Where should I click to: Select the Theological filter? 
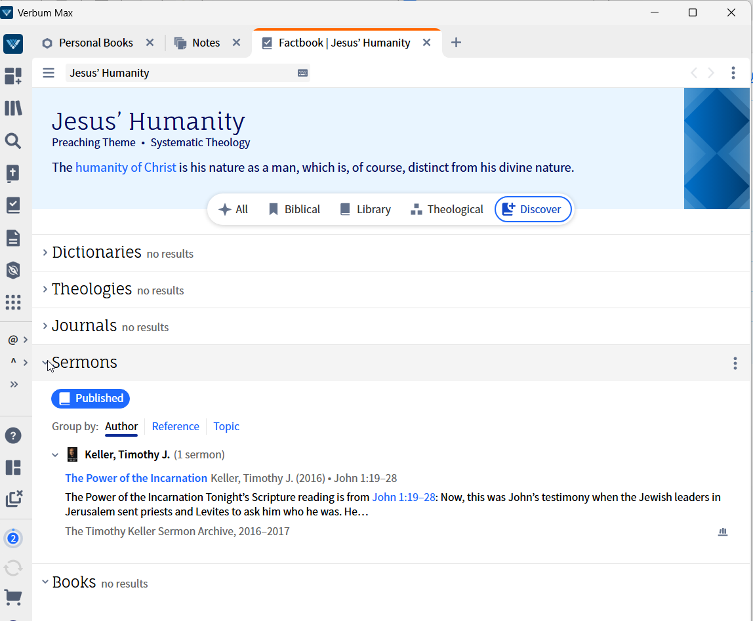[447, 209]
